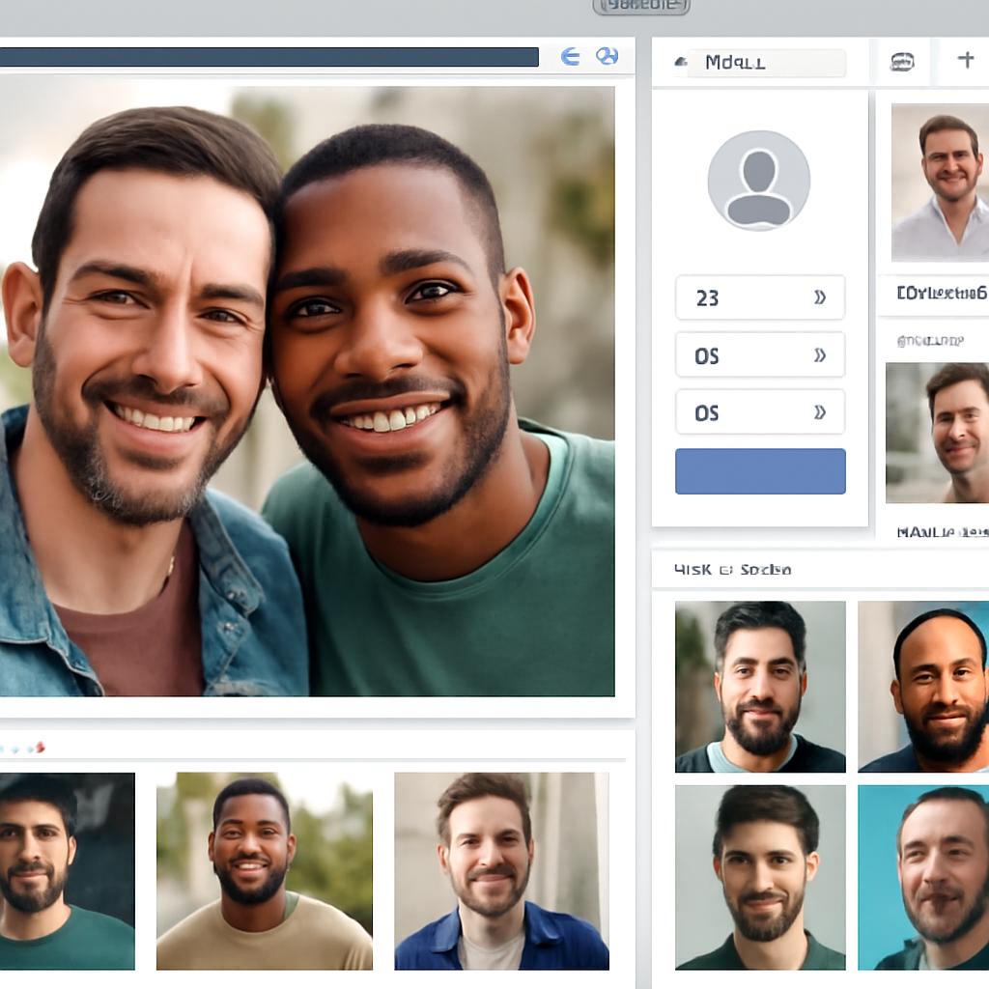
Task: Open the grid thumbnail with the plain gray background
Action: 760,877
